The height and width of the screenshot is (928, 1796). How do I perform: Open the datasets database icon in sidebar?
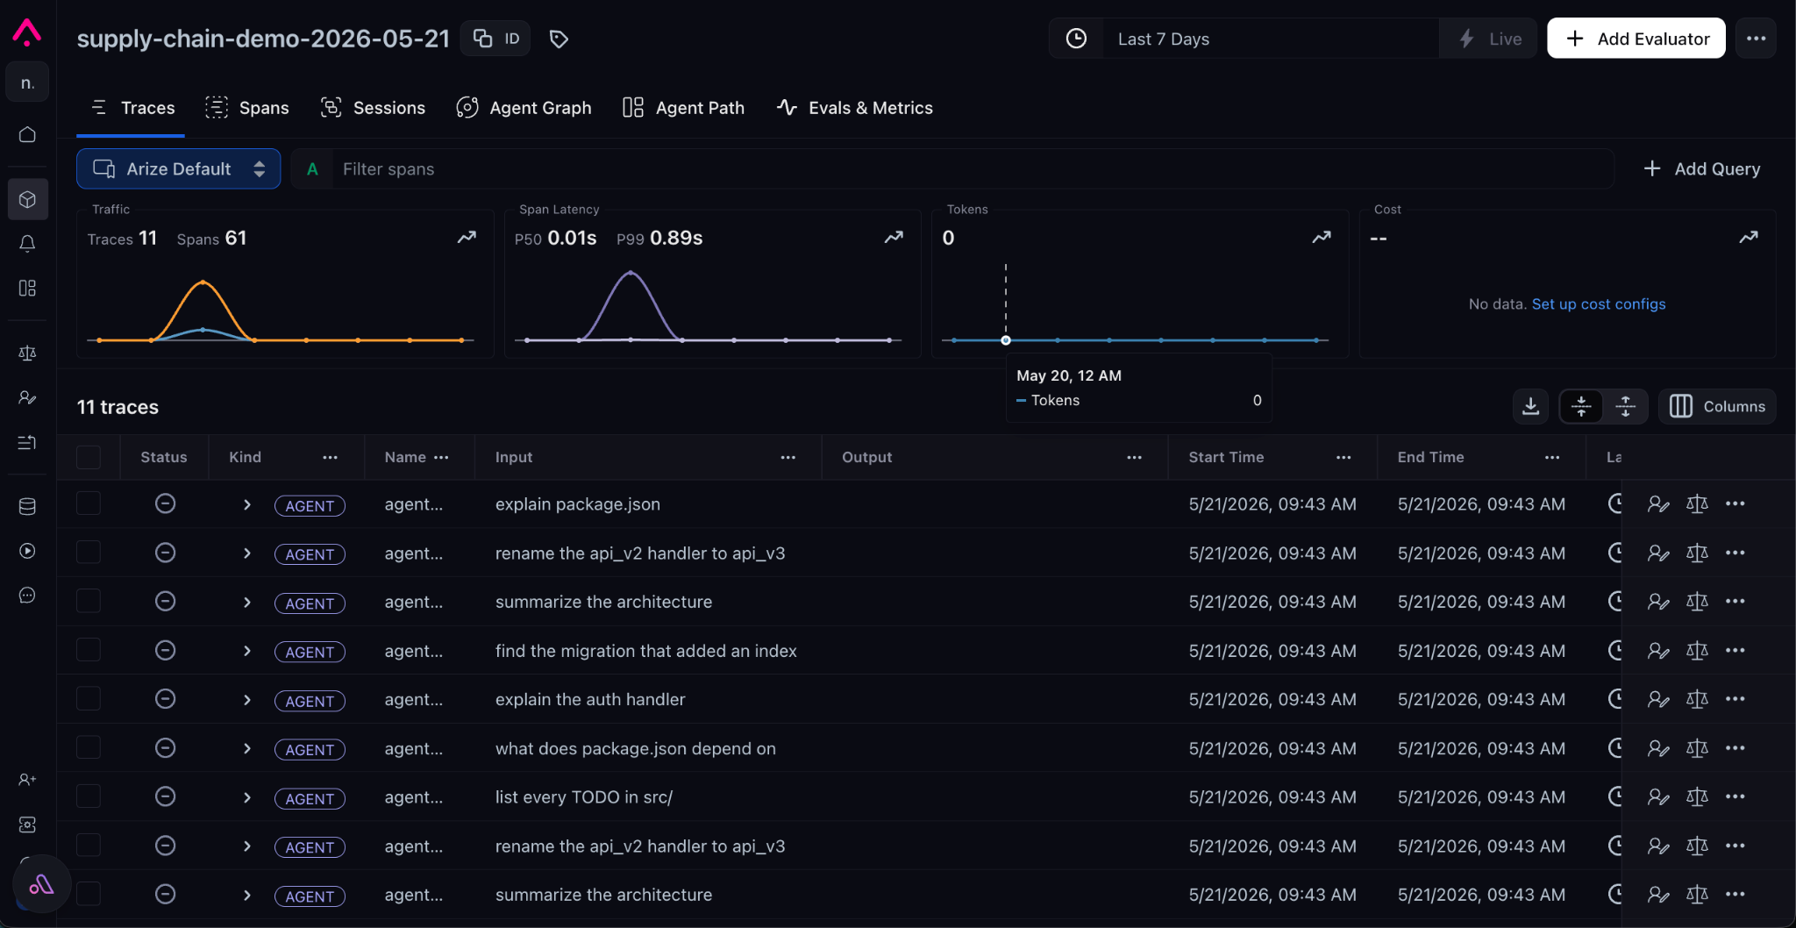pos(27,506)
